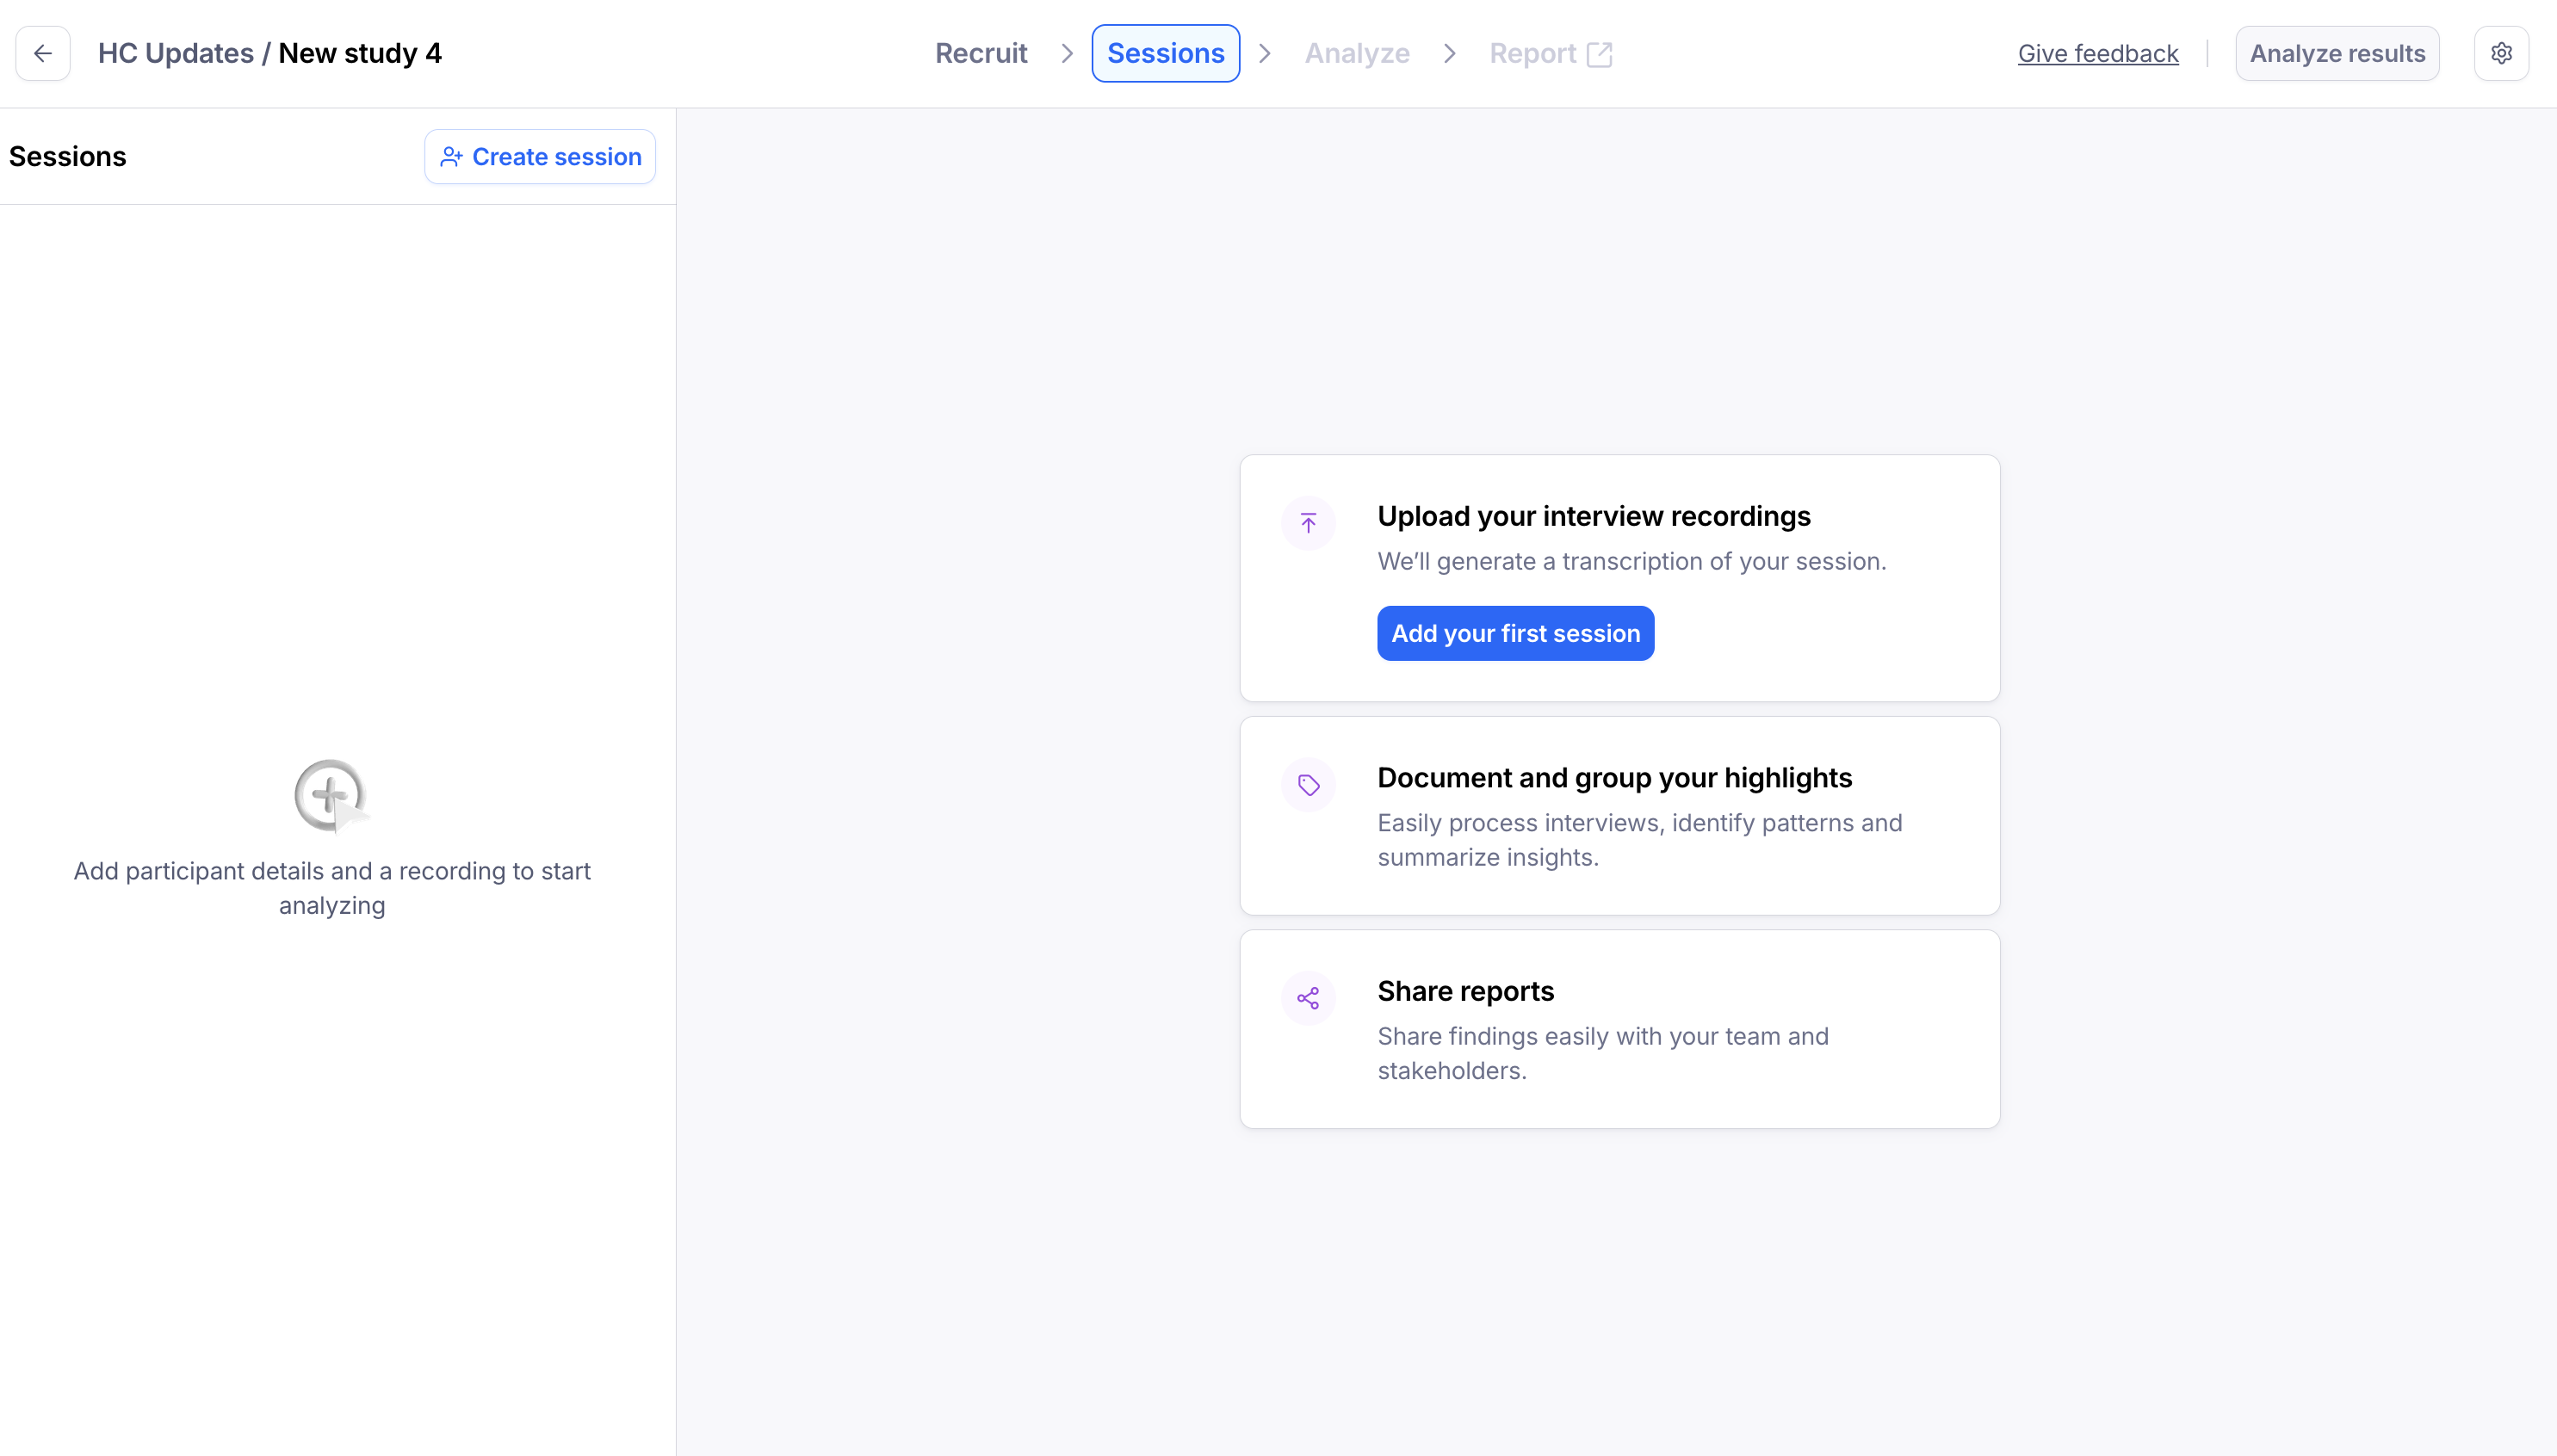Click the plus circle illustration icon
2557x1456 pixels.
coord(331,796)
